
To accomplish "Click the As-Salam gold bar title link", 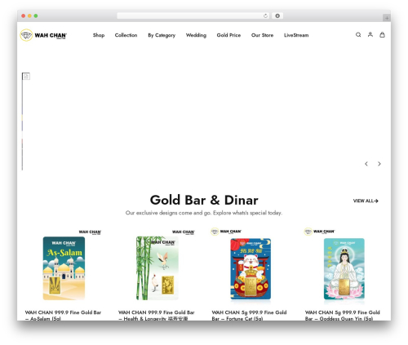I will pyautogui.click(x=63, y=316).
